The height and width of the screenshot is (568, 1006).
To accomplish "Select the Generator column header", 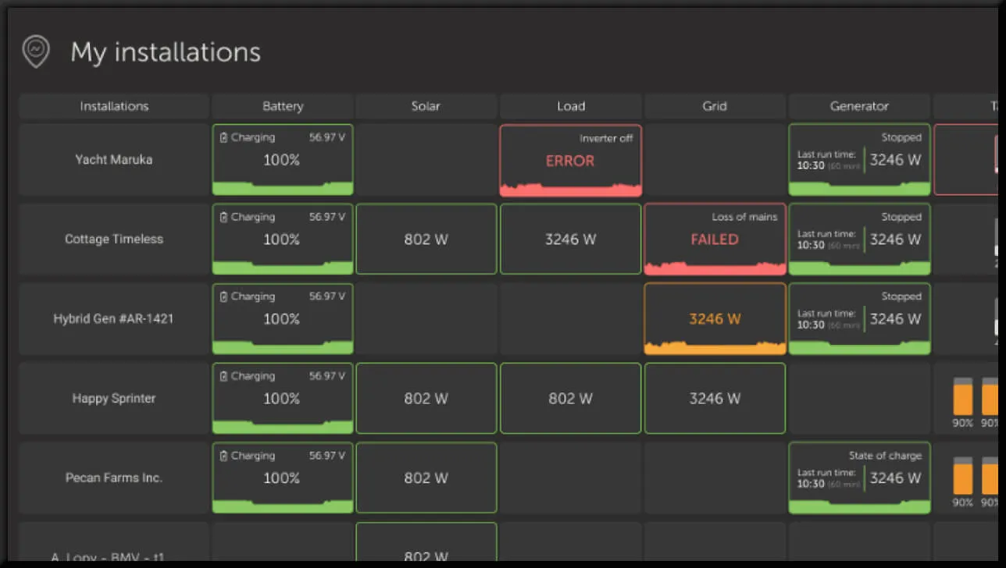I will coord(858,106).
